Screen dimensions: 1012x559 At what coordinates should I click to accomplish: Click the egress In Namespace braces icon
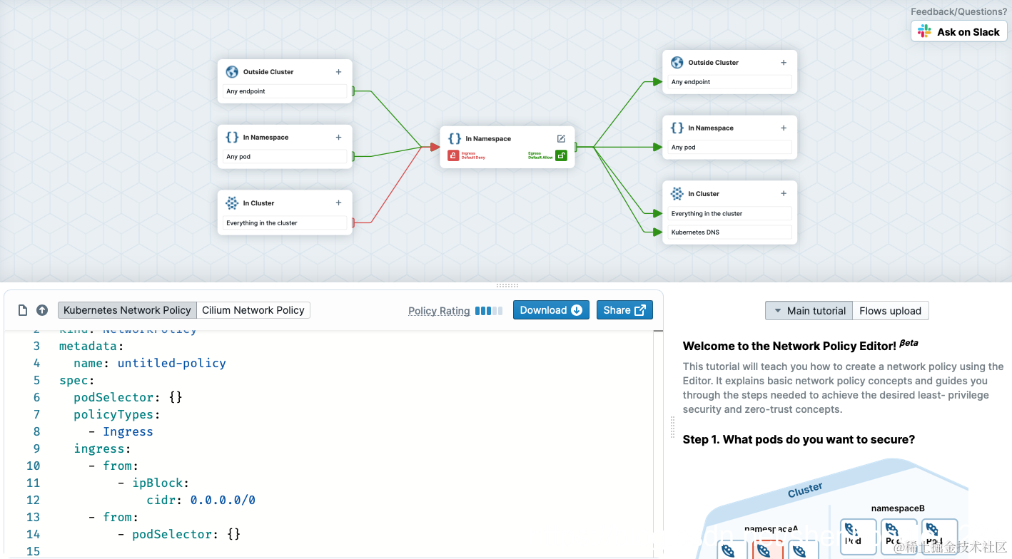point(677,128)
